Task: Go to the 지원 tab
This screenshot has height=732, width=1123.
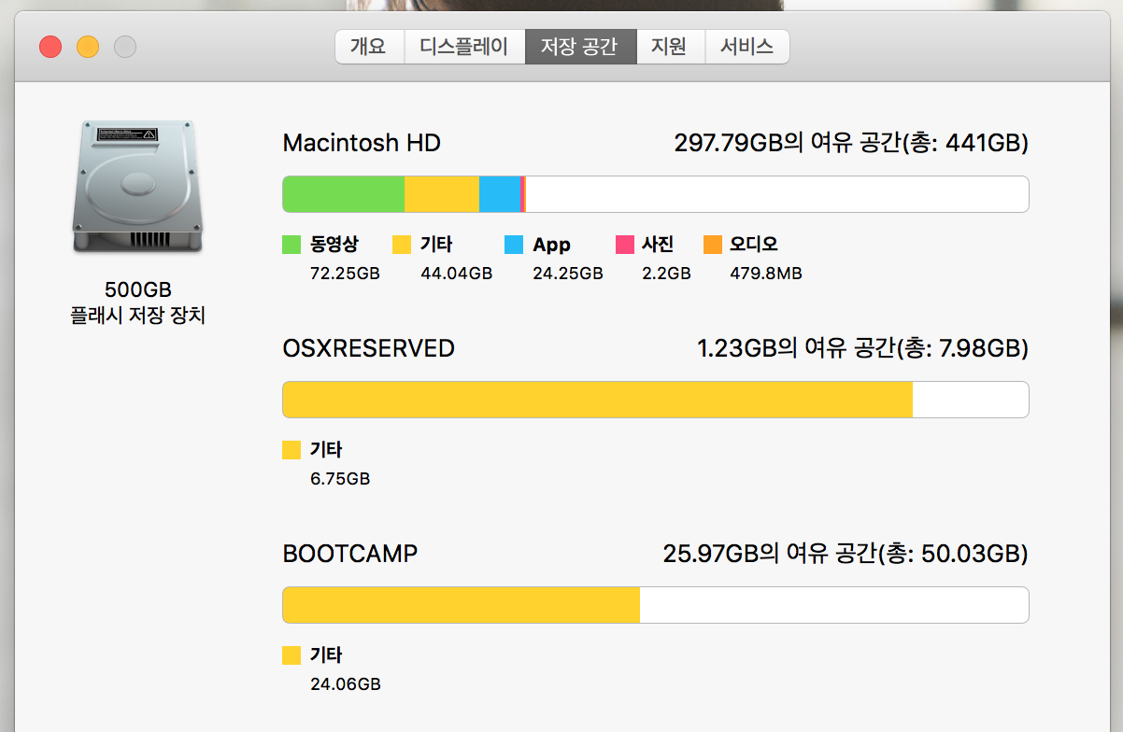Action: point(670,47)
